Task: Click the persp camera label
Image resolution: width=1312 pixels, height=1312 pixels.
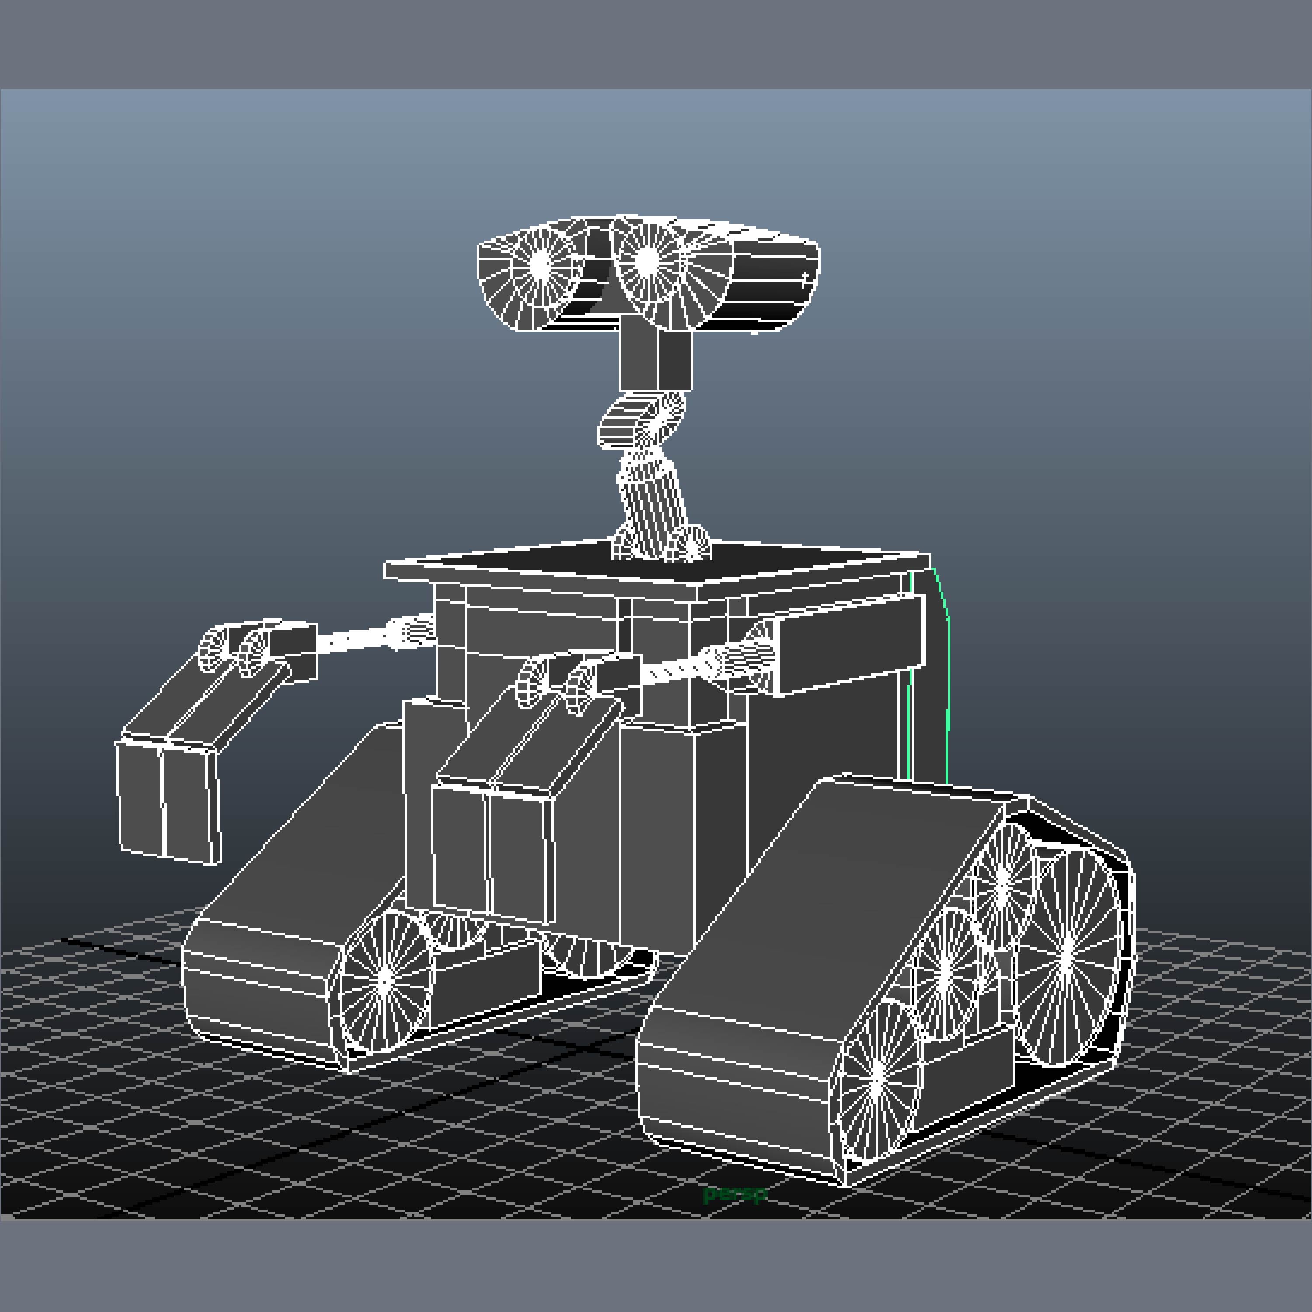Action: pos(735,1193)
